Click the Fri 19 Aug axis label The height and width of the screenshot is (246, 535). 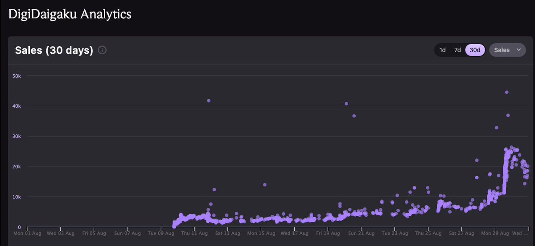[328, 233]
